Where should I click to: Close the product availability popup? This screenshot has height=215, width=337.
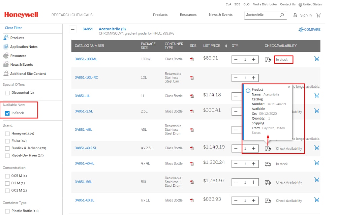coord(289,87)
